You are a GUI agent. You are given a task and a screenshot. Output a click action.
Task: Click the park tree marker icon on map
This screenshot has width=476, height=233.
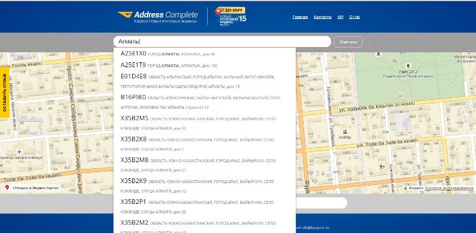pyautogui.click(x=408, y=65)
